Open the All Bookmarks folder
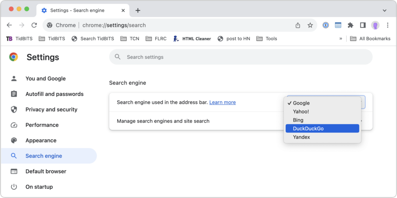This screenshot has width=397, height=198. click(x=370, y=39)
